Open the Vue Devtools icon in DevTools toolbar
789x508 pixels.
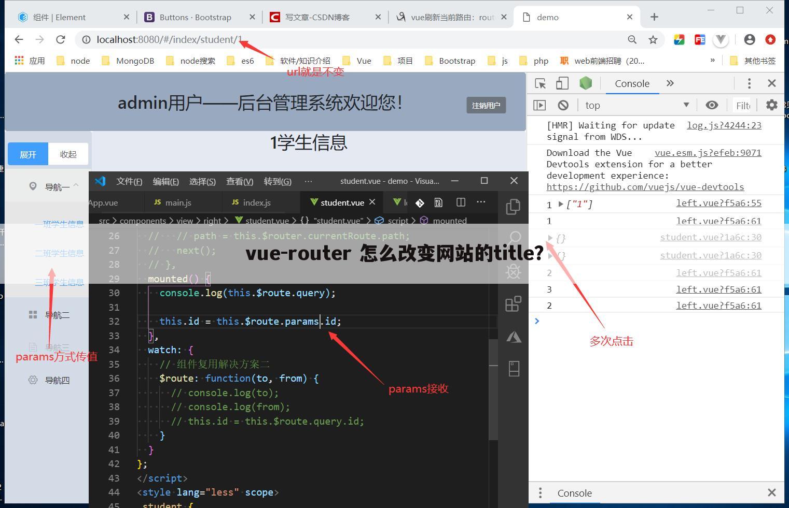point(586,83)
